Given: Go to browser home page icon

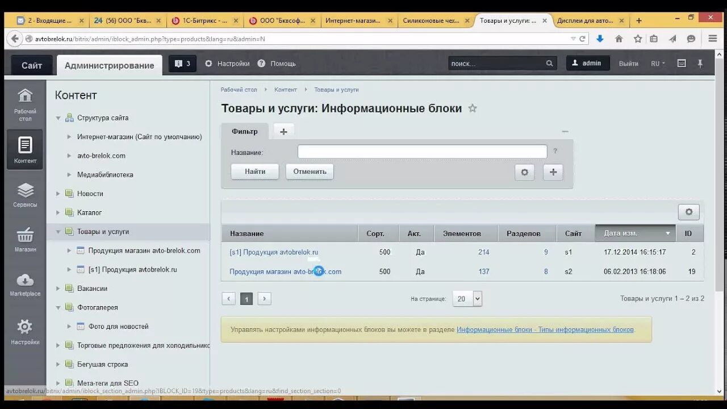Looking at the screenshot, I should click(619, 39).
